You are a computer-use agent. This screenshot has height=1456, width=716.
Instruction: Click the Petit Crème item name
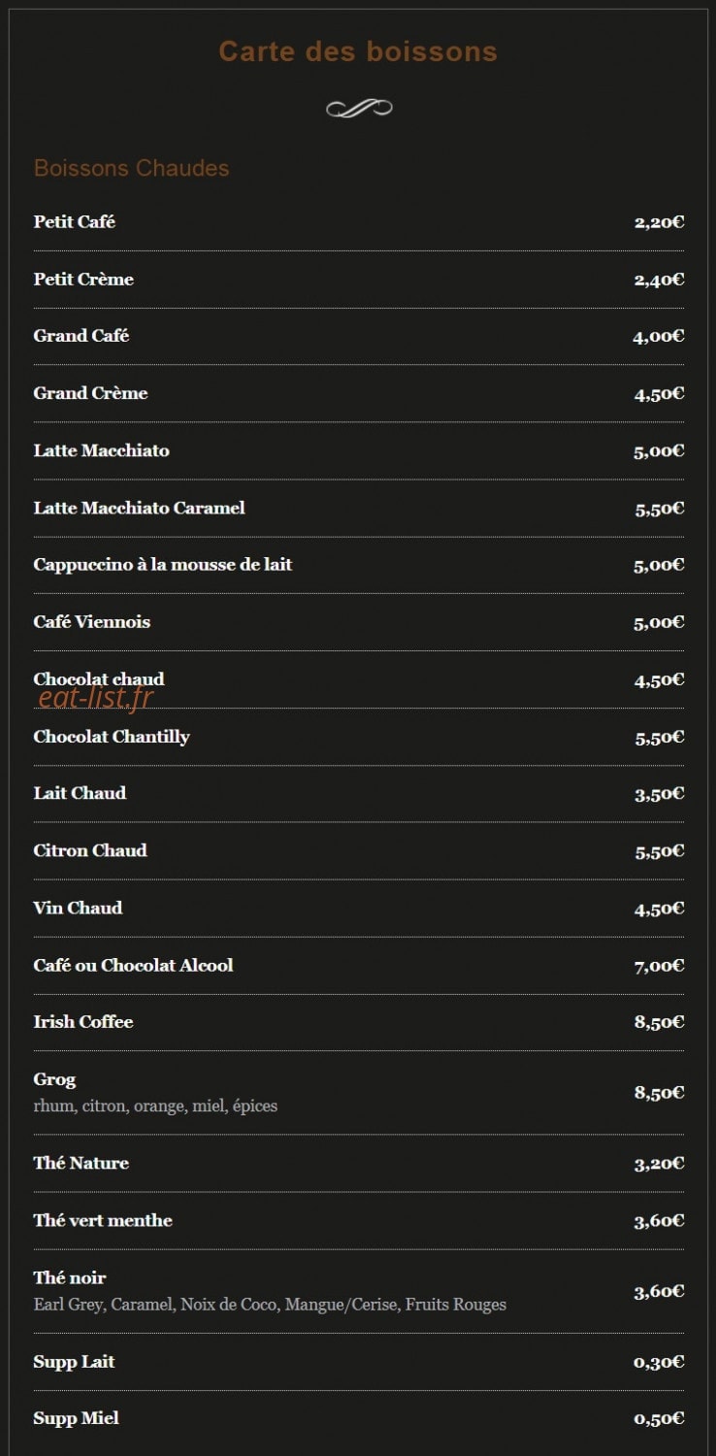83,280
